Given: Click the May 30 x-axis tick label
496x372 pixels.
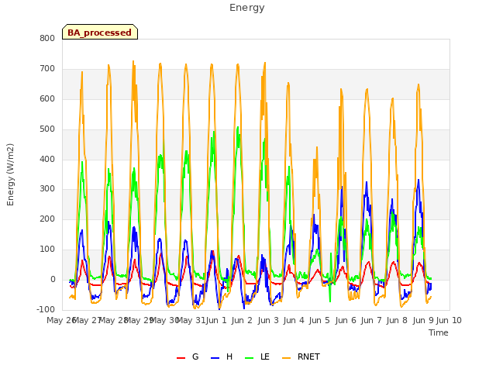Looking at the screenshot, I should 165,320.
